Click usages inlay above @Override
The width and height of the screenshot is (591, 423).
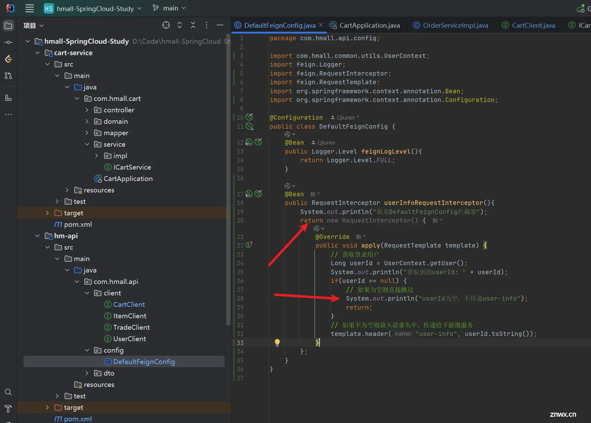point(319,228)
